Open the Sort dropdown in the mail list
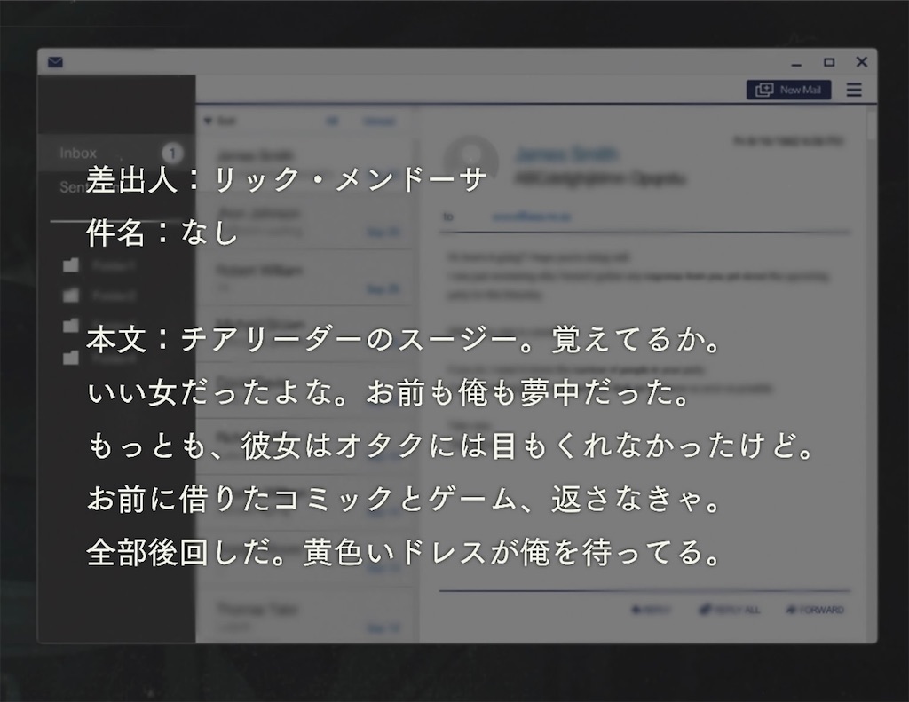The image size is (909, 702). (x=220, y=122)
